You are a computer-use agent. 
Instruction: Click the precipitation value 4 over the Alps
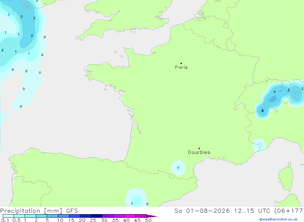275,91
